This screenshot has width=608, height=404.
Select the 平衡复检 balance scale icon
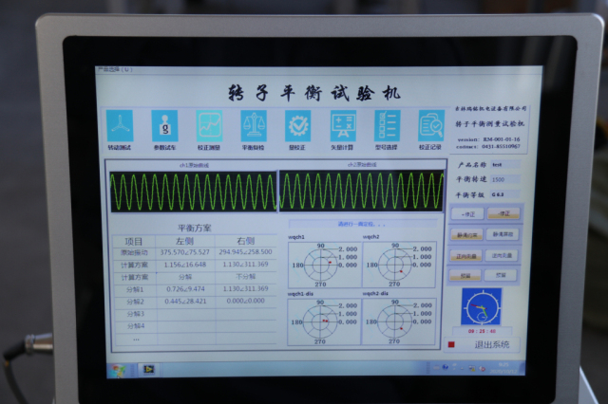254,126
